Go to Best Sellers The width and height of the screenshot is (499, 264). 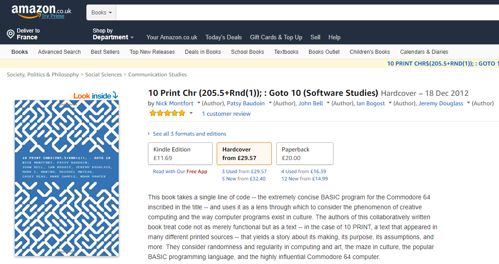pyautogui.click(x=105, y=52)
